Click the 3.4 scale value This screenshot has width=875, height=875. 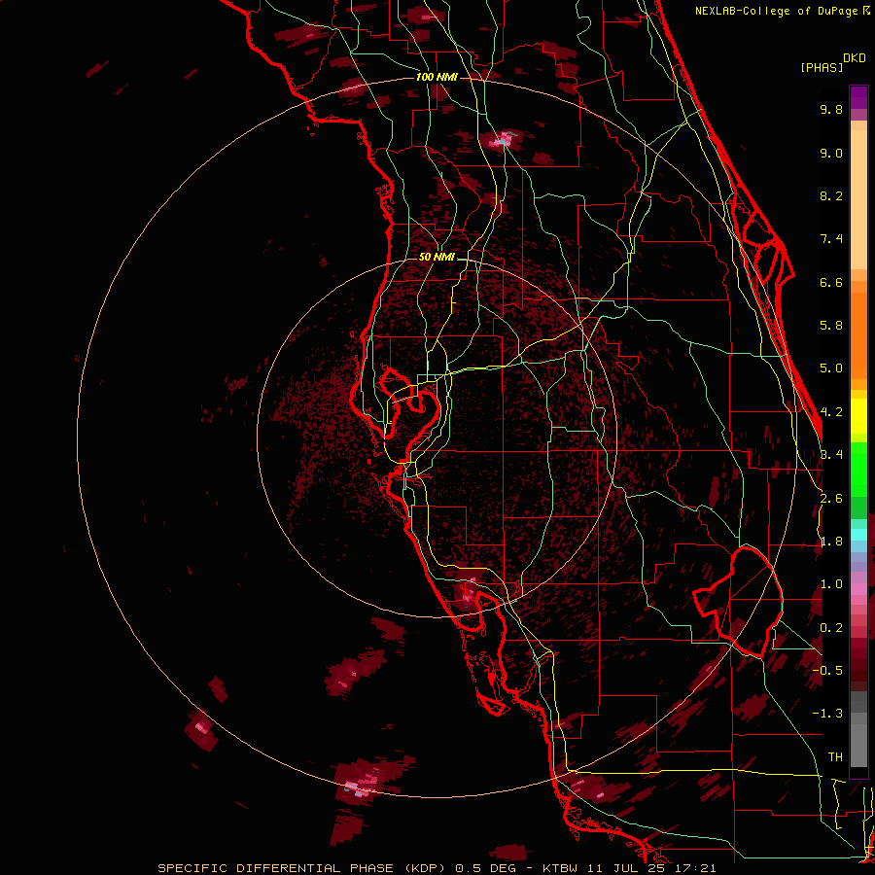click(x=831, y=455)
